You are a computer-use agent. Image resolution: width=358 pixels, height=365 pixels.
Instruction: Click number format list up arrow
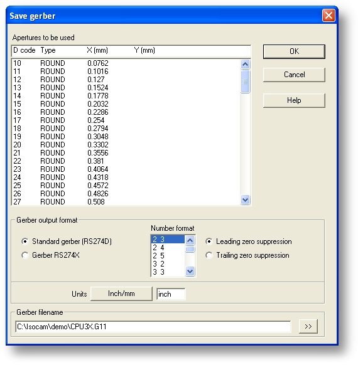pyautogui.click(x=190, y=240)
